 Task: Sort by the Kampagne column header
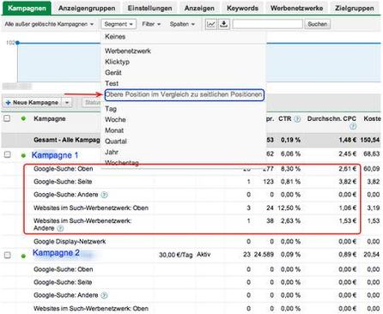pos(50,118)
